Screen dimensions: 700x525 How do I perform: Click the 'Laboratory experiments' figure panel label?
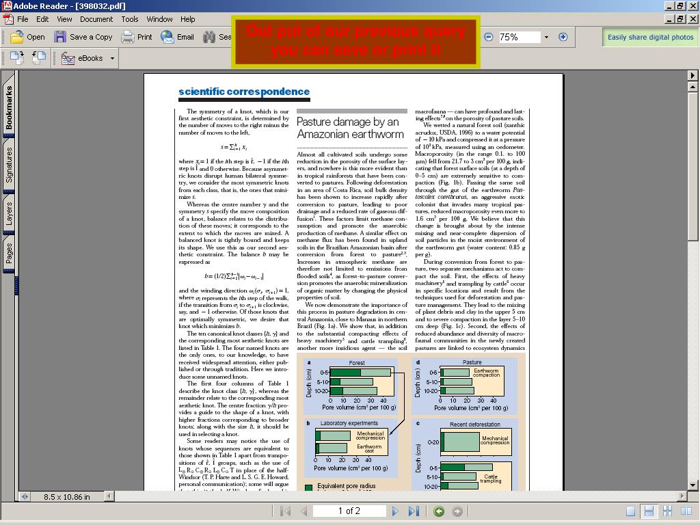(349, 423)
